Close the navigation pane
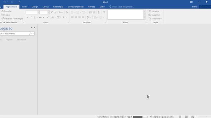The image size is (211, 118). pyautogui.click(x=35, y=28)
